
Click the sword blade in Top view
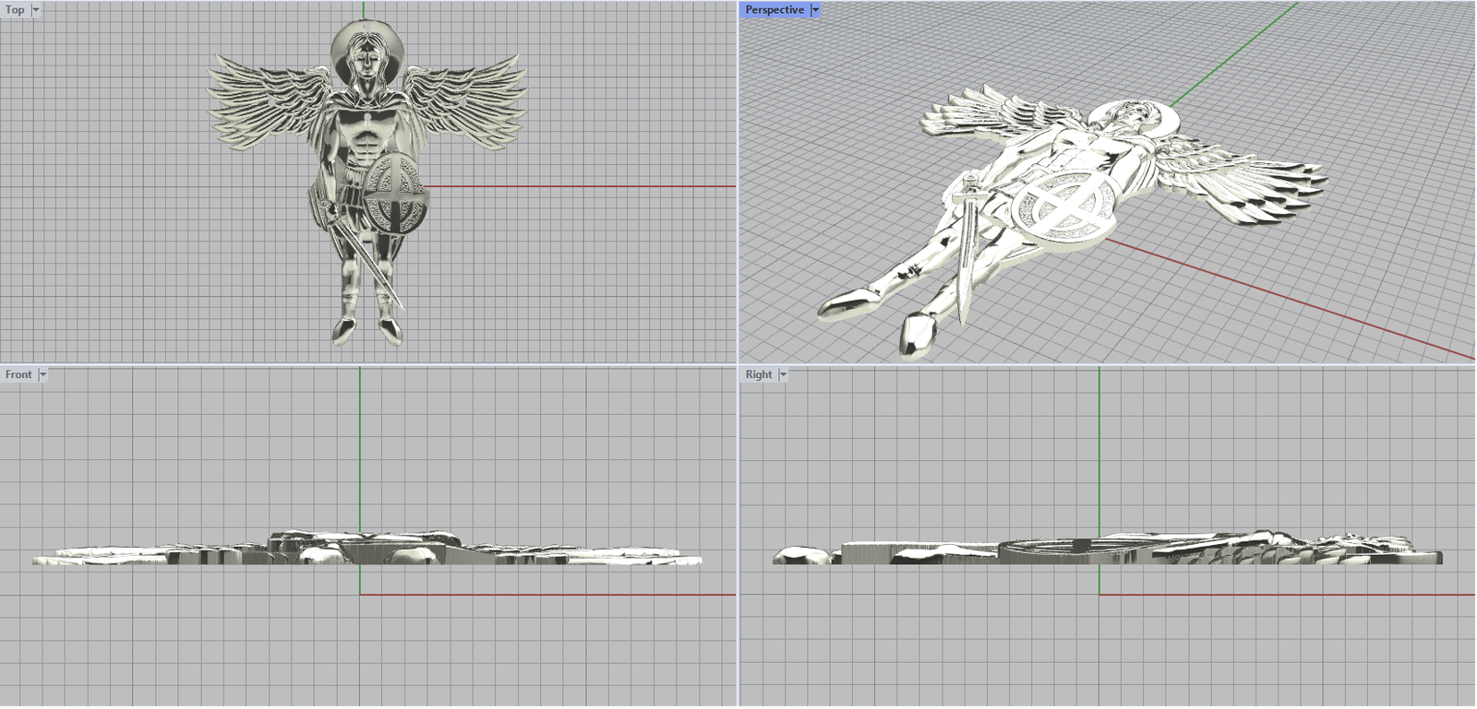click(373, 267)
